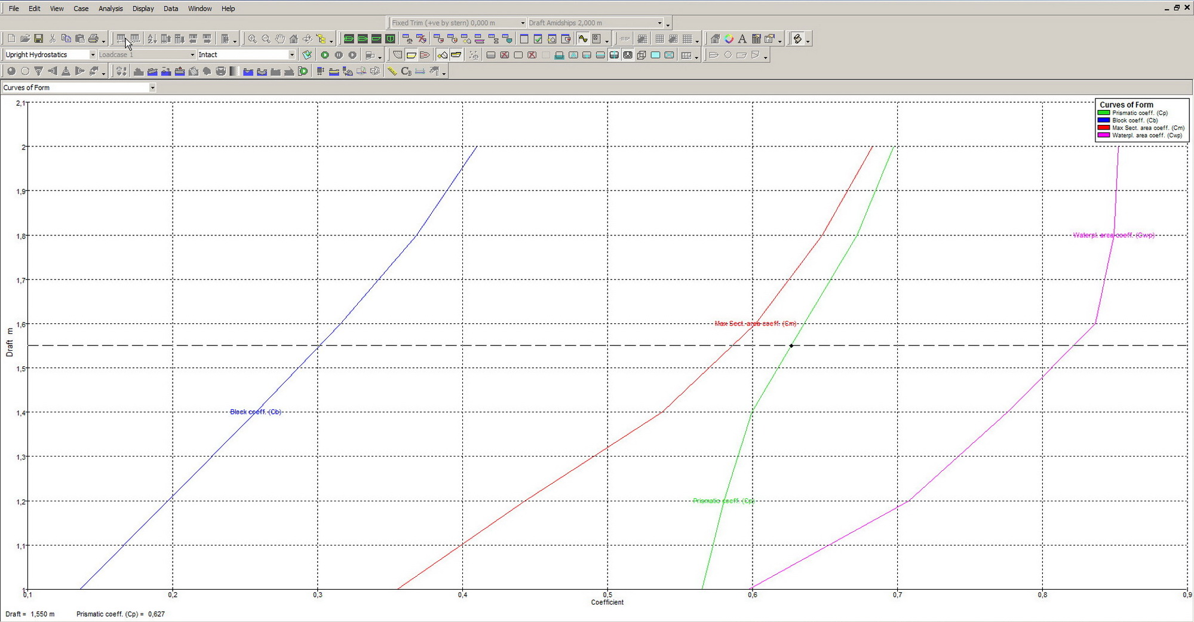Open the loadcase window balance-scale icon
The image size is (1194, 622).
pyautogui.click(x=408, y=39)
